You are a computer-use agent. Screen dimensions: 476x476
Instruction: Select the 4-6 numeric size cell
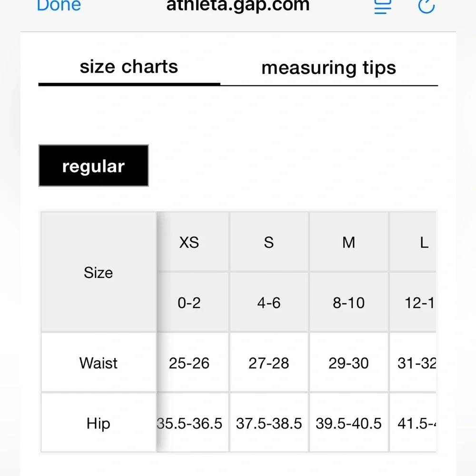tap(269, 302)
